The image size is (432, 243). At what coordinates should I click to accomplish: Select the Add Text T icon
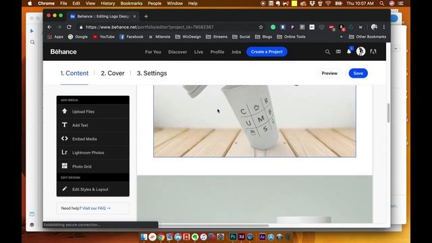click(x=65, y=125)
